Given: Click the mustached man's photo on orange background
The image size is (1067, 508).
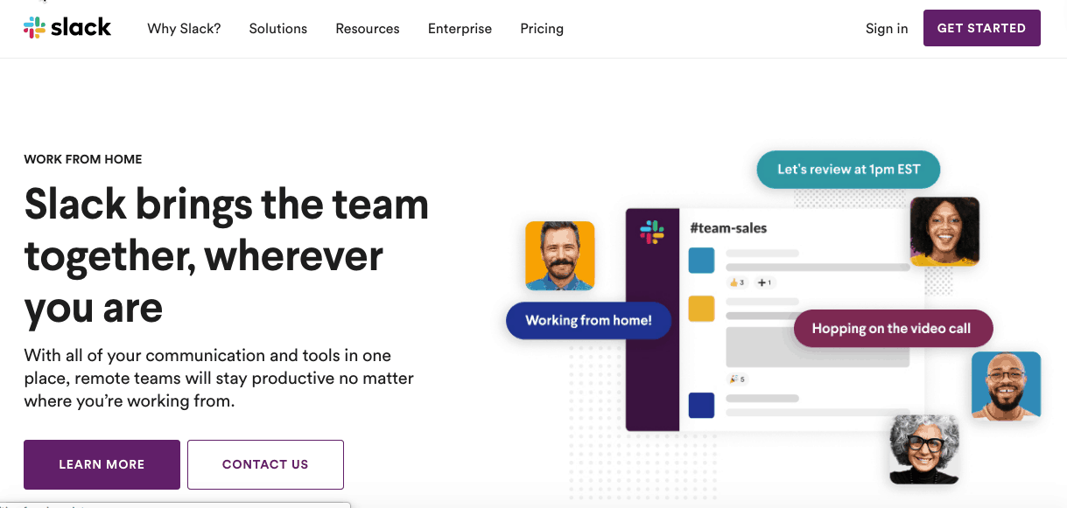Looking at the screenshot, I should pyautogui.click(x=560, y=255).
